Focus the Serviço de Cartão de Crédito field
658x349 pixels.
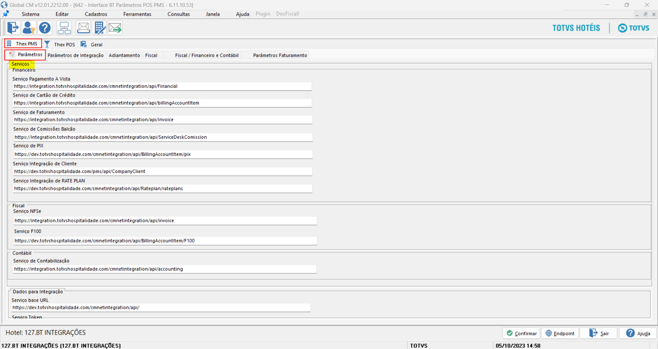[162, 103]
